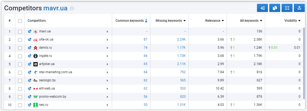Open the 2.29K missing keywords link
This screenshot has height=111, width=307.
tap(181, 39)
